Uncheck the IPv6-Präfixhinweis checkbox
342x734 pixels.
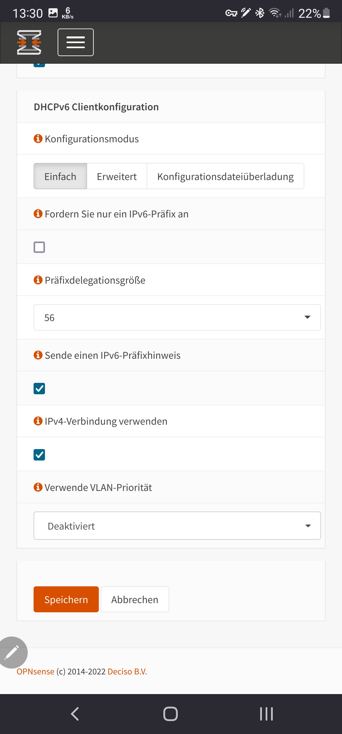pos(39,389)
